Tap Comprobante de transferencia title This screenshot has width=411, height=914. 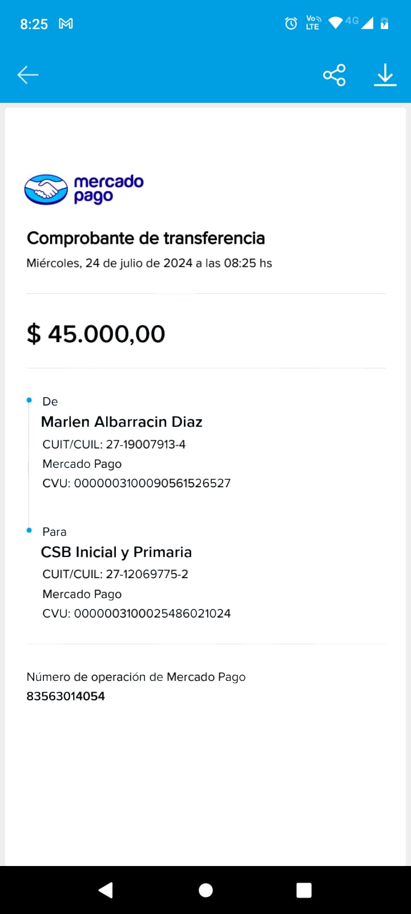(146, 238)
